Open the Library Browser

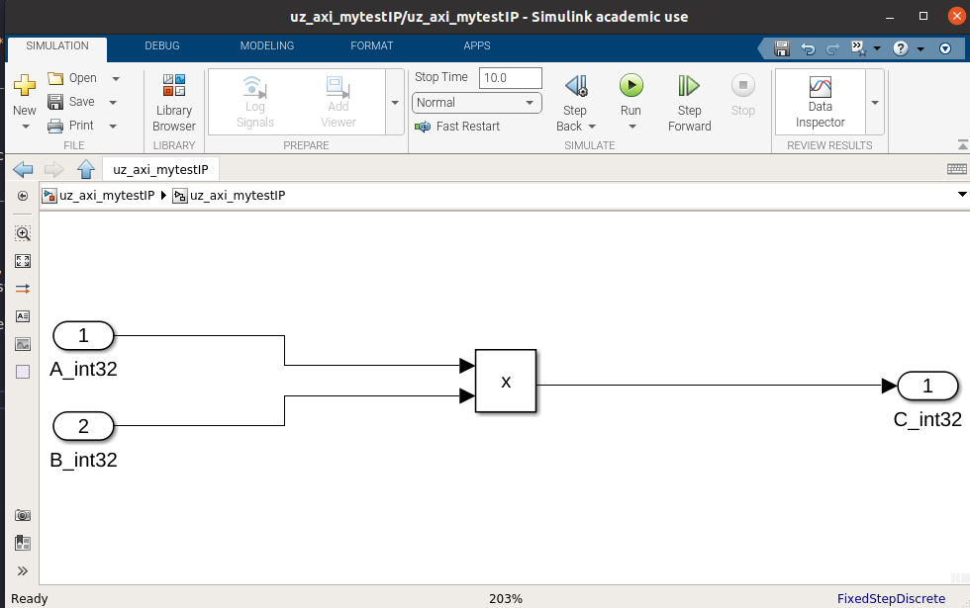tap(174, 102)
